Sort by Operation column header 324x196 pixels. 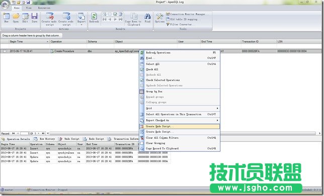coord(68,42)
